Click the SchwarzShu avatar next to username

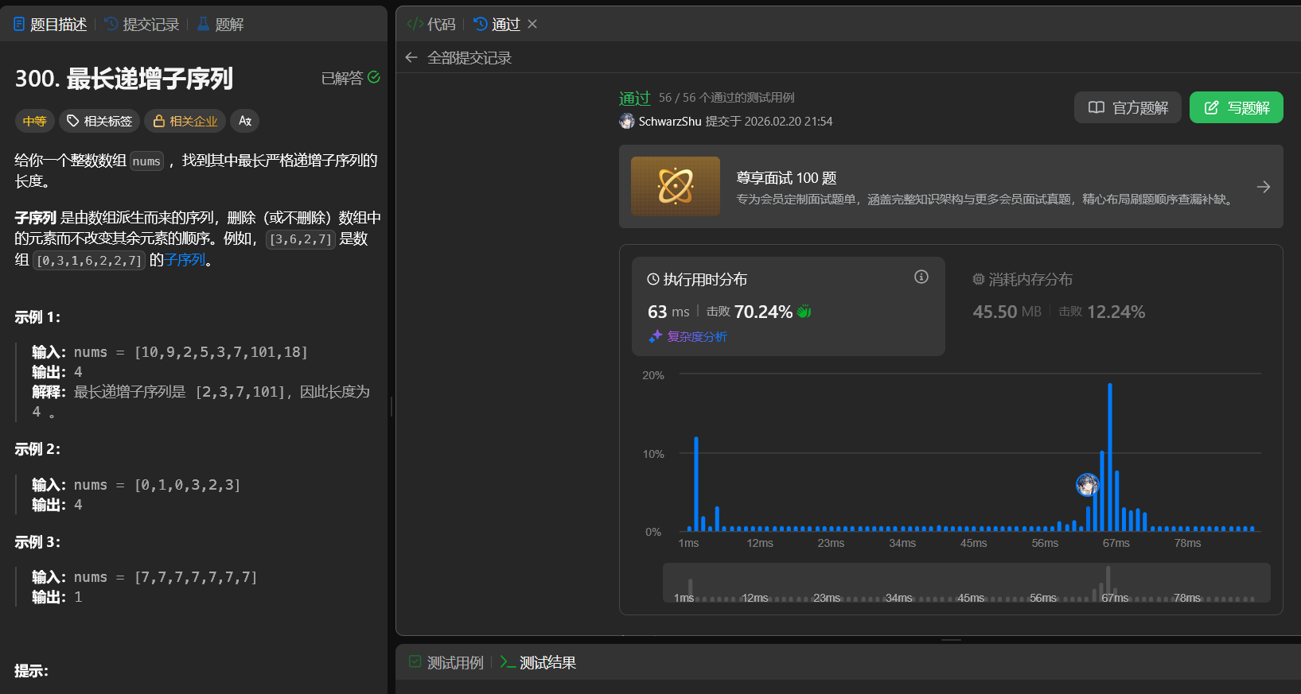[x=627, y=121]
